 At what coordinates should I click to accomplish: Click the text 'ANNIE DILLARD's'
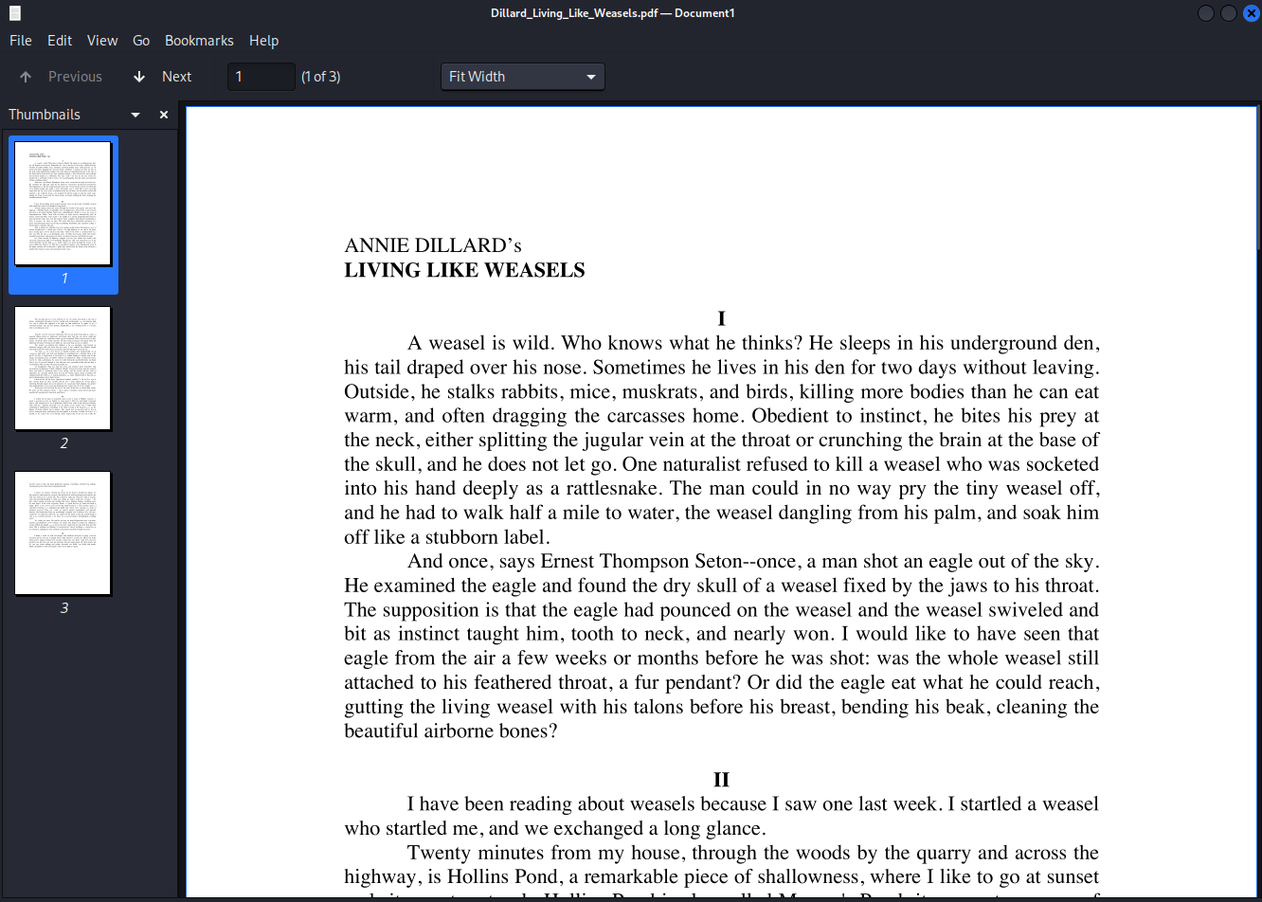coord(433,245)
